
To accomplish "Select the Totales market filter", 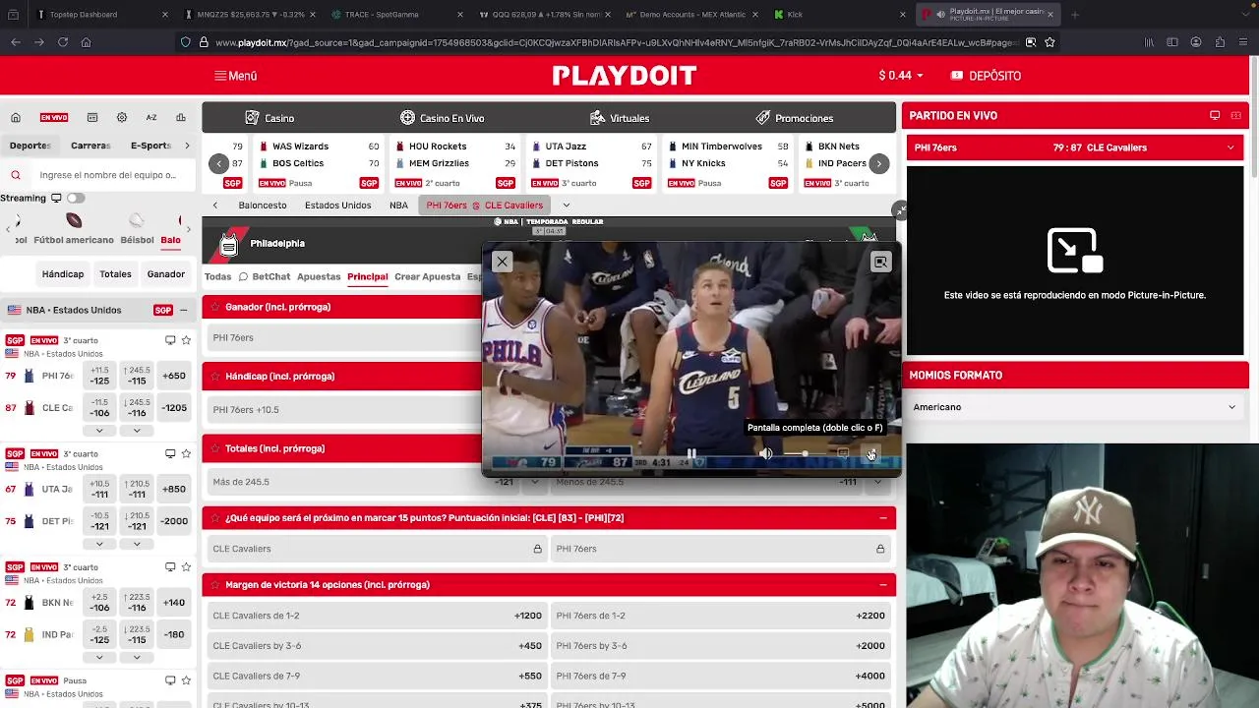I will 115,274.
